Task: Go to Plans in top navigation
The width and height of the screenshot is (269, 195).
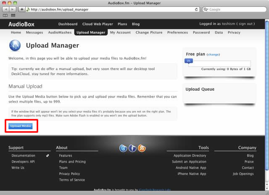Action: click(122, 24)
